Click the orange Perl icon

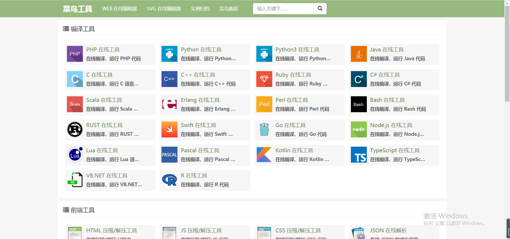coord(264,104)
